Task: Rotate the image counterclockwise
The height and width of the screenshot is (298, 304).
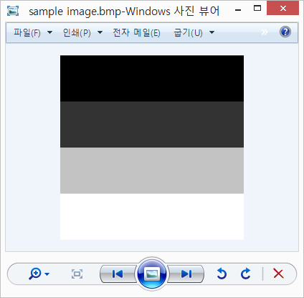Action: pyautogui.click(x=222, y=274)
